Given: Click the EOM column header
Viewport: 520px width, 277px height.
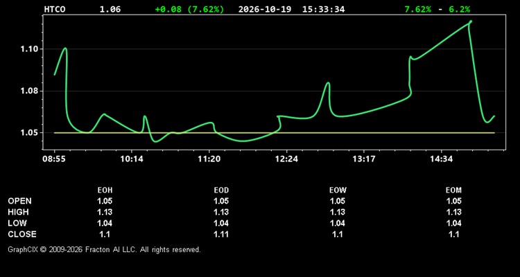Looking at the screenshot, I should coord(453,190).
